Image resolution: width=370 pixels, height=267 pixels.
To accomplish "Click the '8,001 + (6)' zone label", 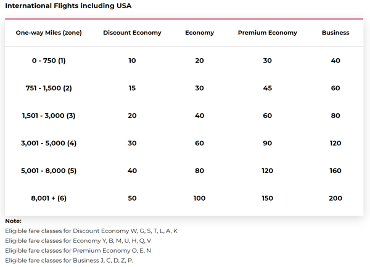I will pyautogui.click(x=49, y=198).
